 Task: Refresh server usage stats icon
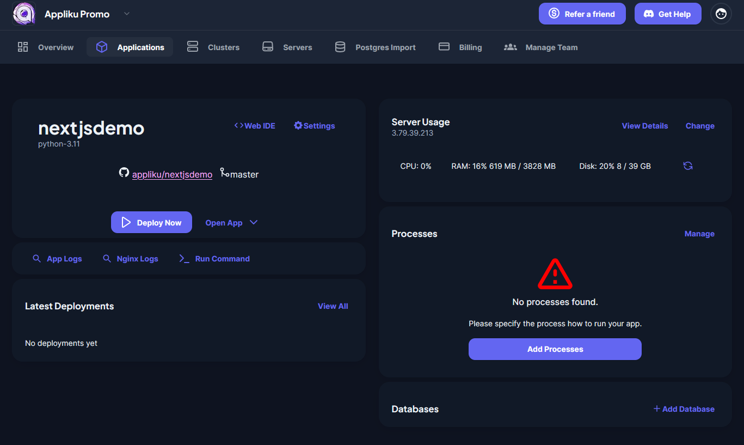(x=688, y=166)
